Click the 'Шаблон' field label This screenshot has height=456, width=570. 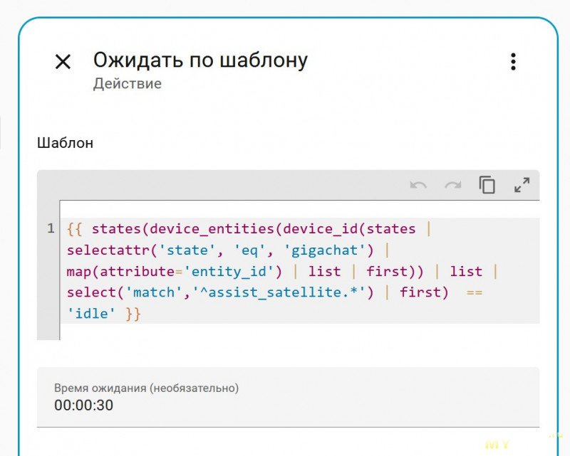(65, 143)
